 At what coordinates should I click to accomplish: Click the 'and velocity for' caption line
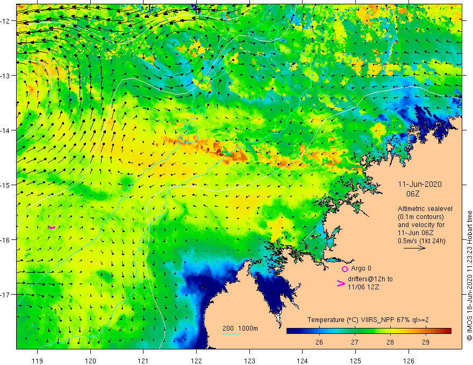coord(421,225)
